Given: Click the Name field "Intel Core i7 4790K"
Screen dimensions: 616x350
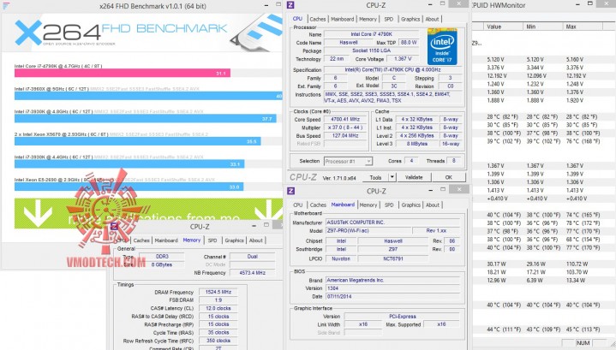Looking at the screenshot, I should coord(371,34).
